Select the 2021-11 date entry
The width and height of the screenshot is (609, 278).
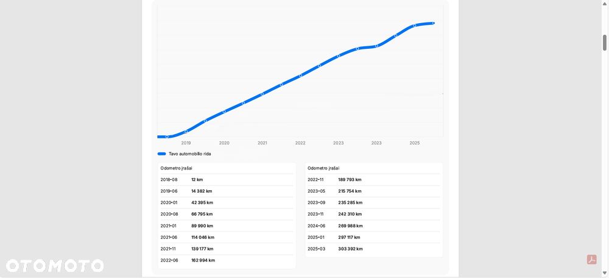(x=168, y=249)
